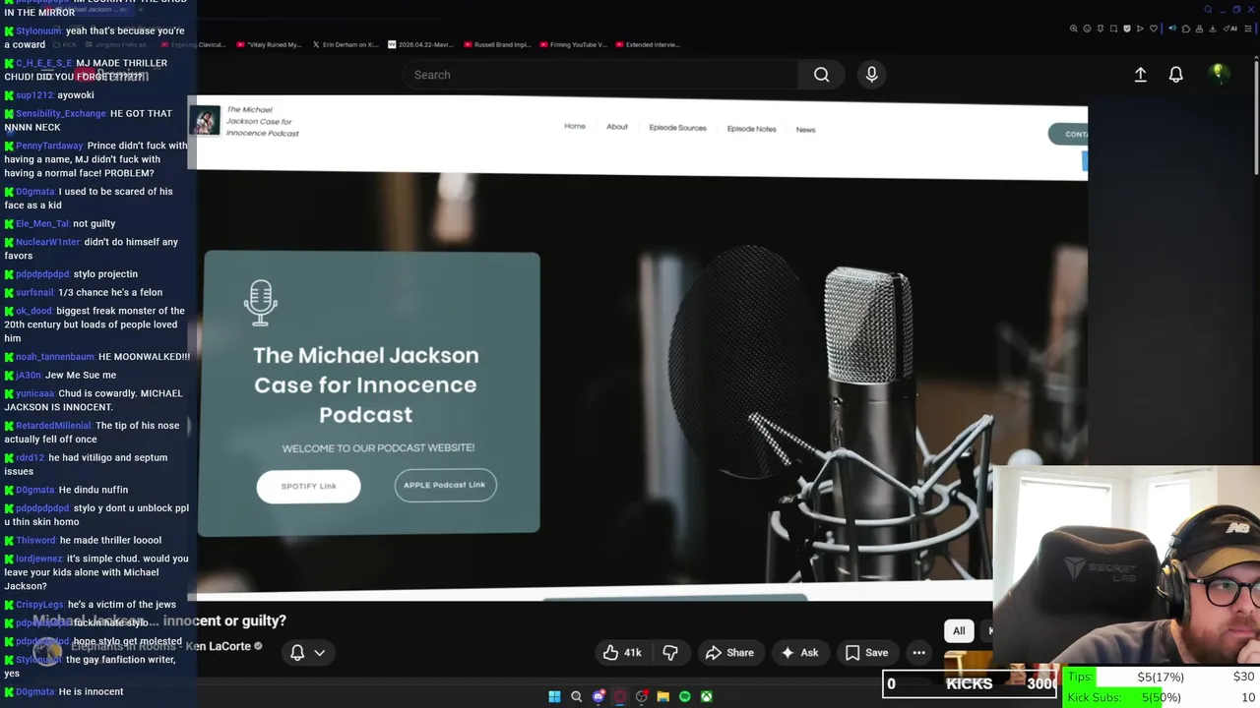Expand the subscription notification dropdown chevron
Screen dimensions: 1260x708
[319, 653]
